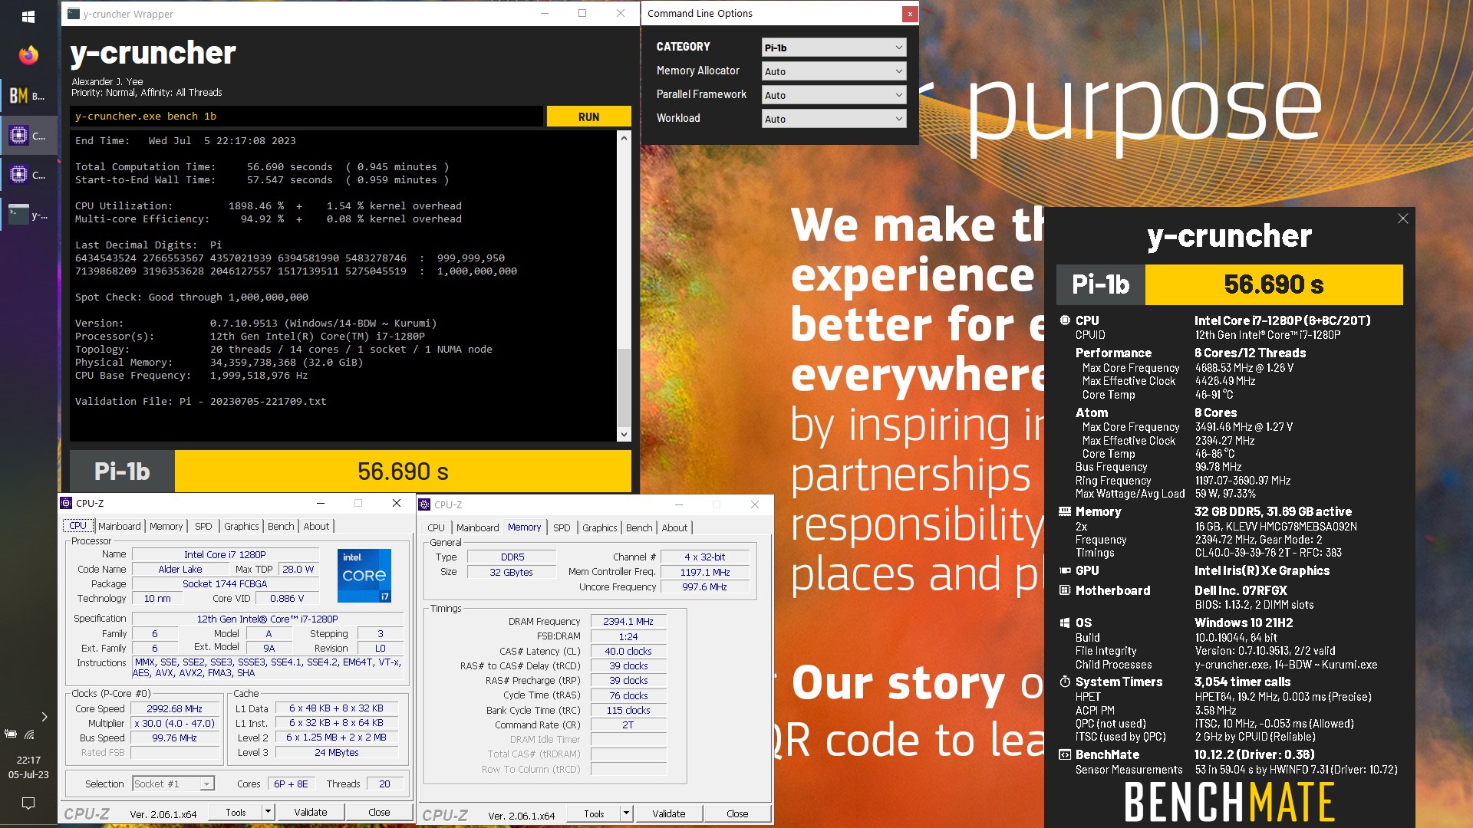The width and height of the screenshot is (1473, 828).
Task: Click the Intel Core i7 logo in CPU-Z
Action: click(x=364, y=575)
